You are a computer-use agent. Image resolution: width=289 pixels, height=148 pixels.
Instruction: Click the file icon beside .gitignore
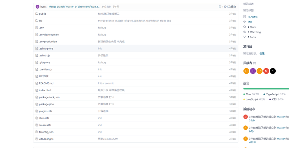tap(37, 63)
